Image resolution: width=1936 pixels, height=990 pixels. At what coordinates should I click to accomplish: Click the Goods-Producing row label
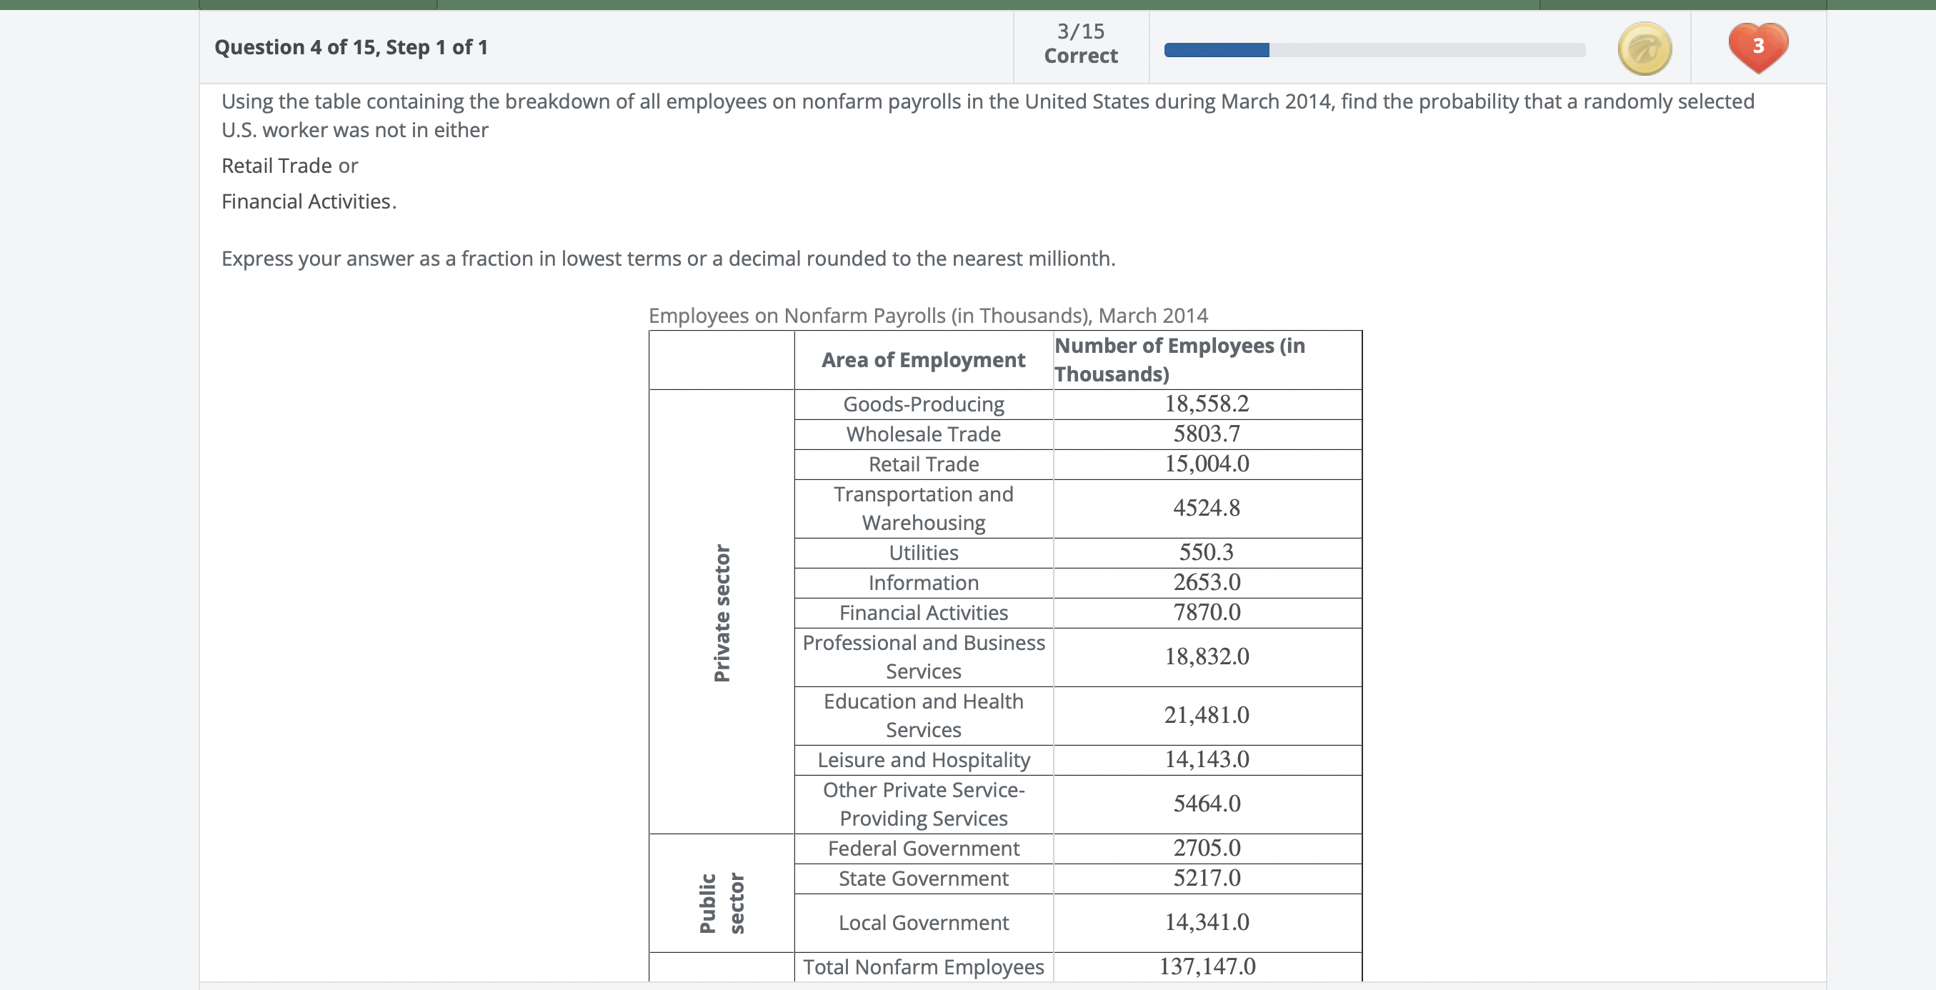(x=923, y=404)
